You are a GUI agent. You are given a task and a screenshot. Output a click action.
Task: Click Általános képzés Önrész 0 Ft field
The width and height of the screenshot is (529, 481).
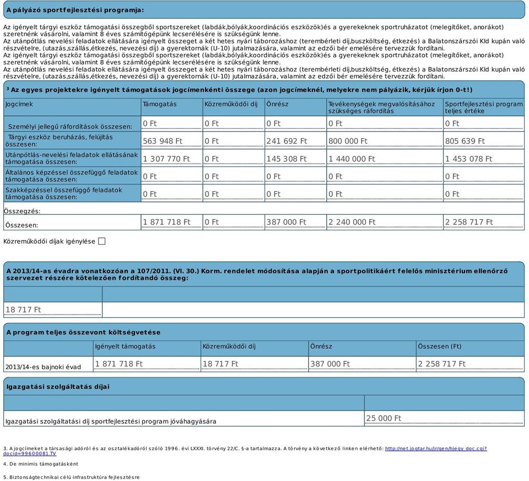point(295,176)
